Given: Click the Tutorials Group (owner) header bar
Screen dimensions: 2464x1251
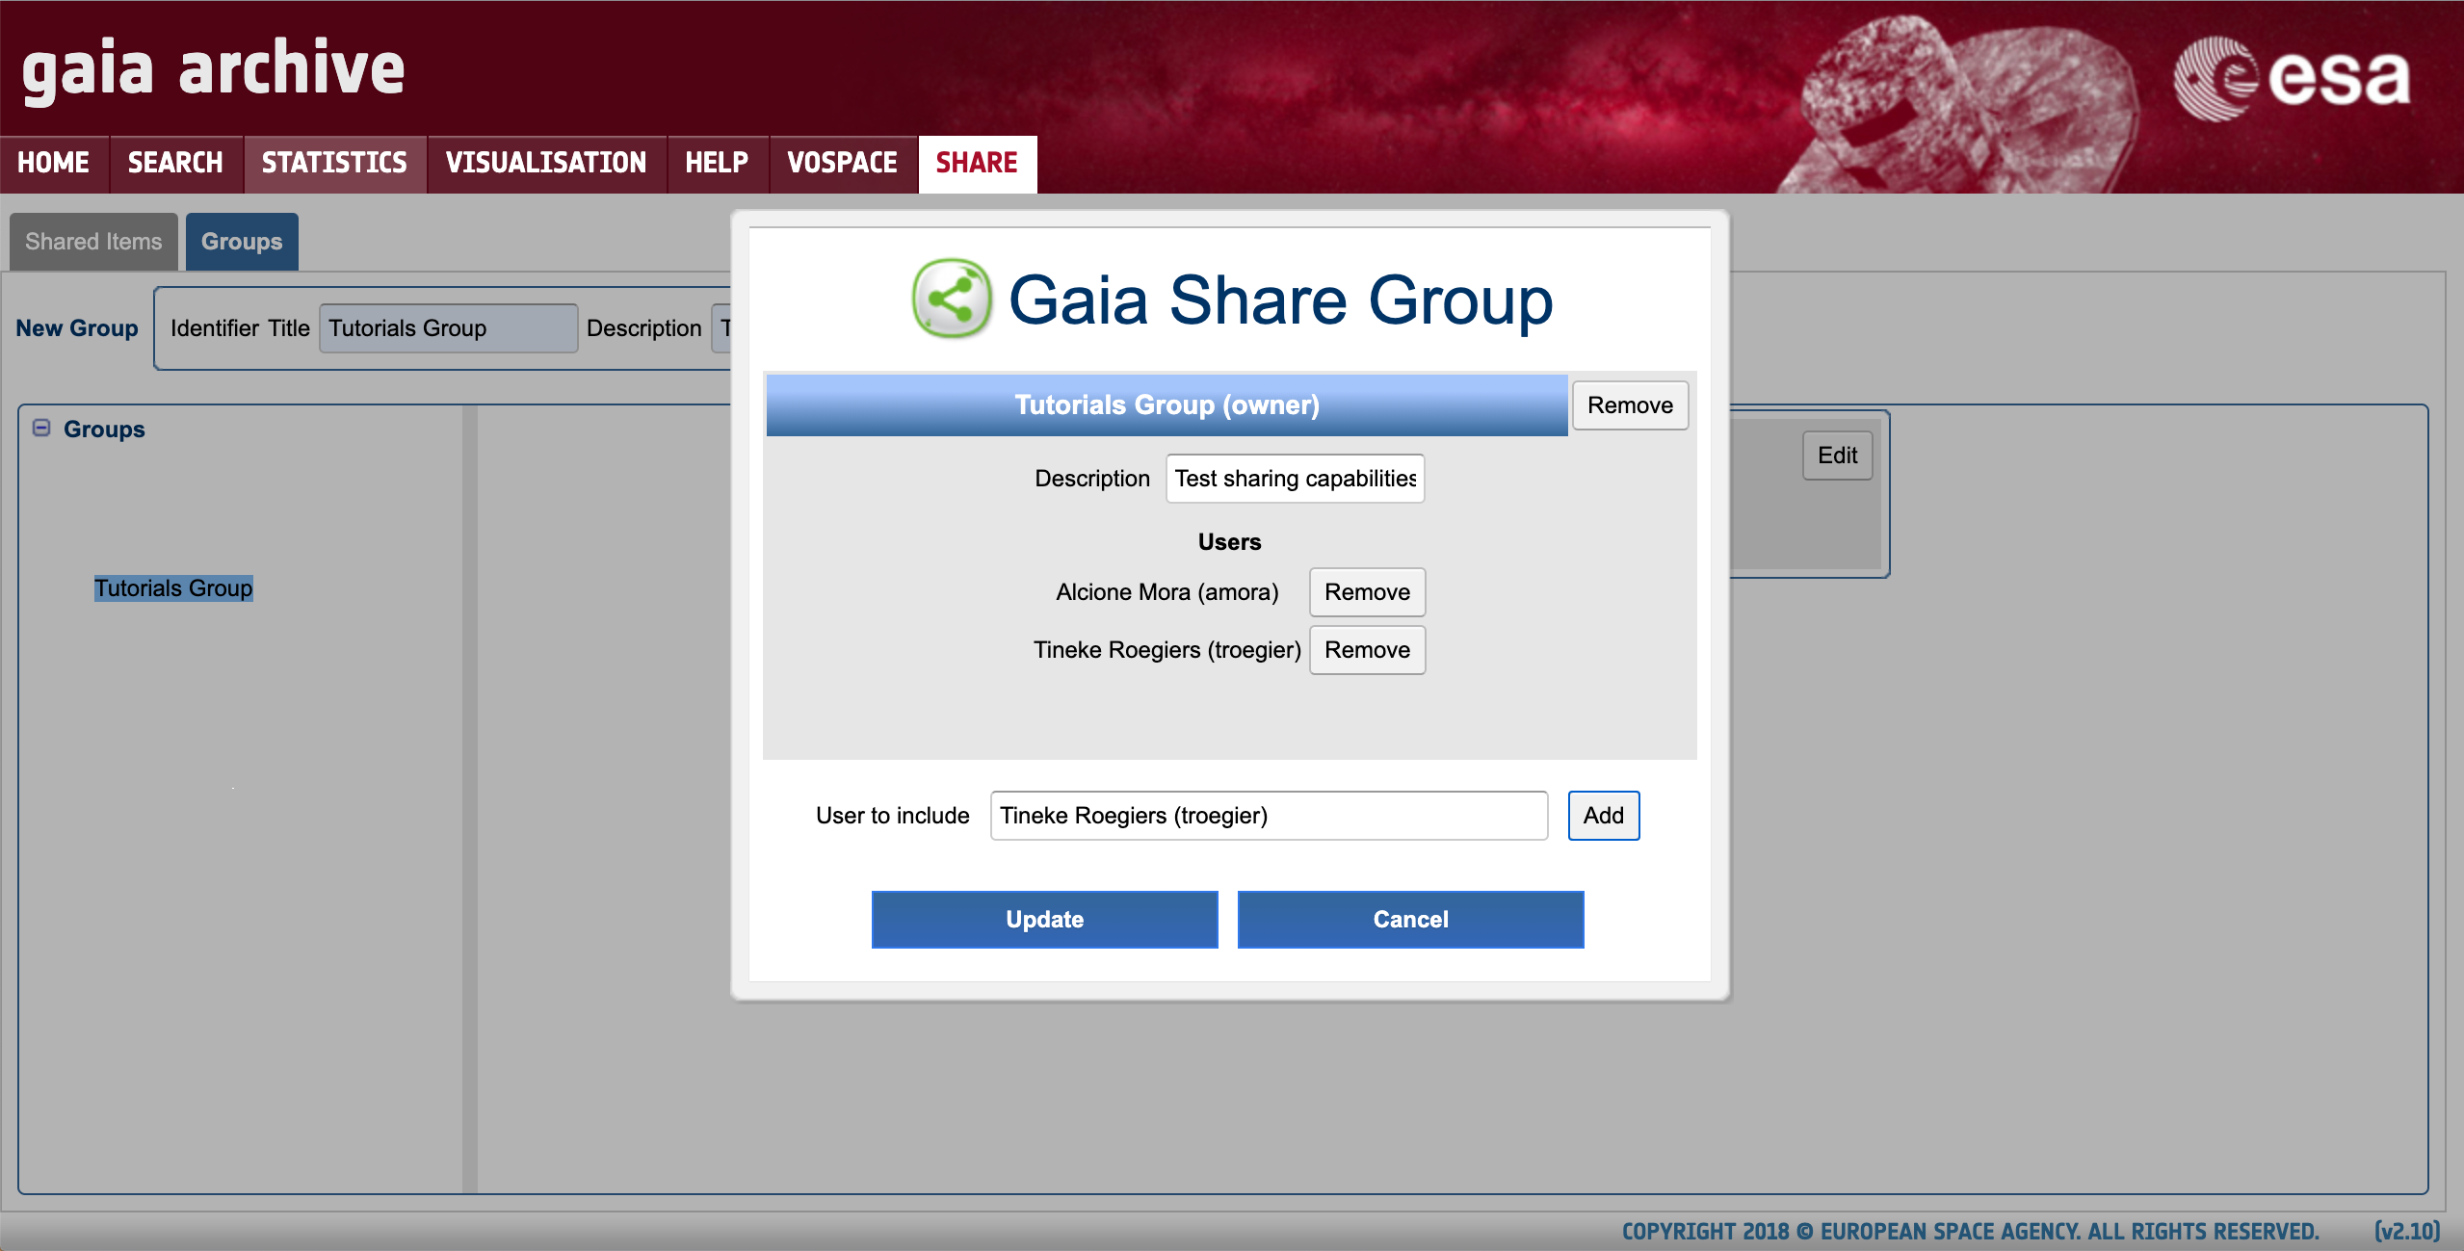Looking at the screenshot, I should coord(1166,404).
